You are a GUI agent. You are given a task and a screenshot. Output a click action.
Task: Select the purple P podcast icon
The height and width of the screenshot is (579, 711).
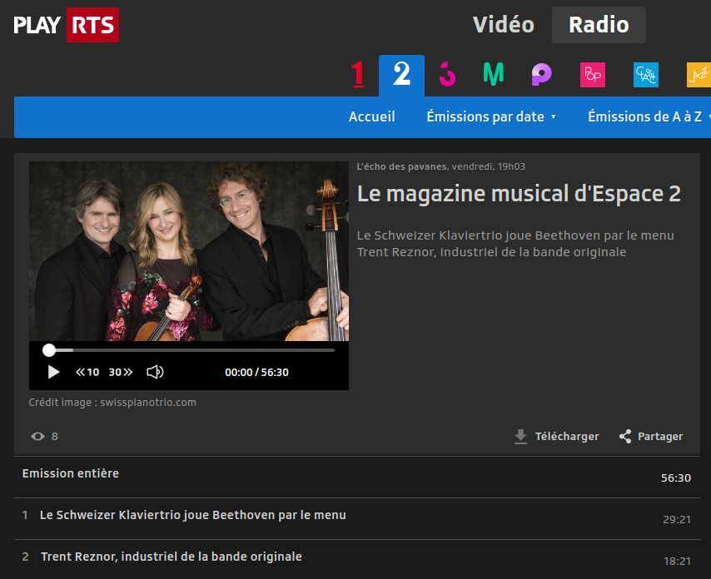coord(542,75)
